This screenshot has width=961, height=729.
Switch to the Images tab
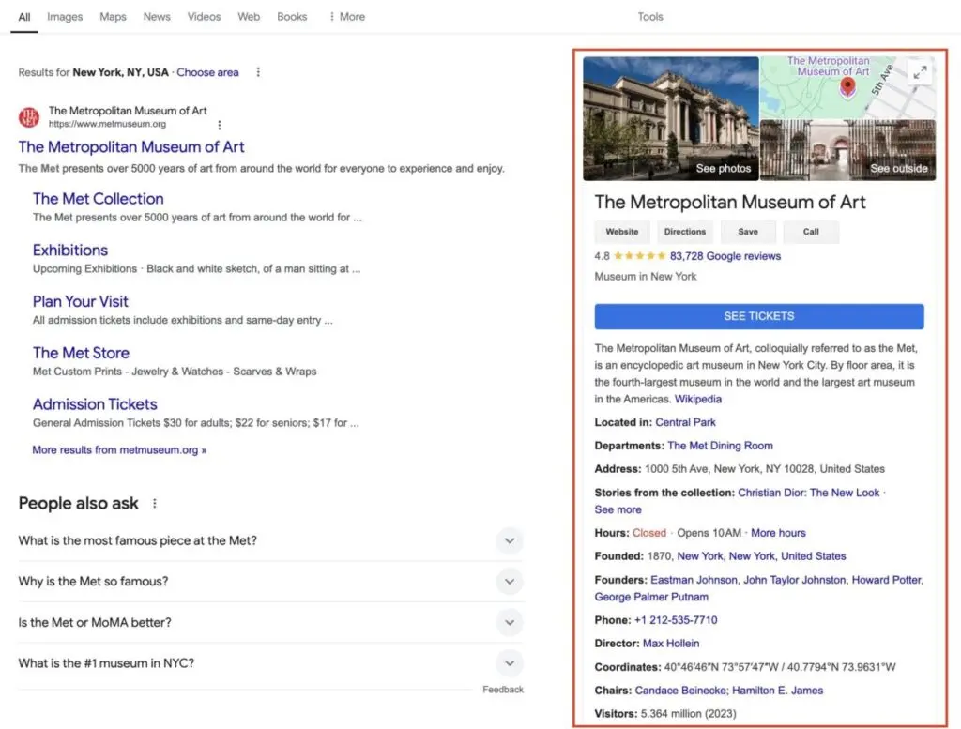pos(65,17)
